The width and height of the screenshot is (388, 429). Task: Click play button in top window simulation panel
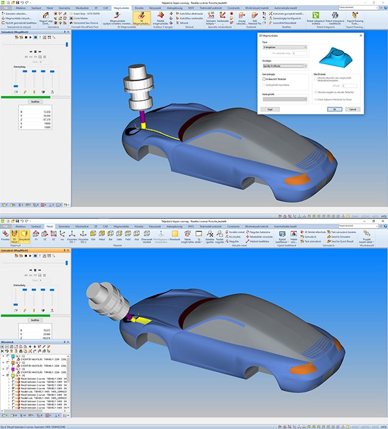(x=30, y=37)
